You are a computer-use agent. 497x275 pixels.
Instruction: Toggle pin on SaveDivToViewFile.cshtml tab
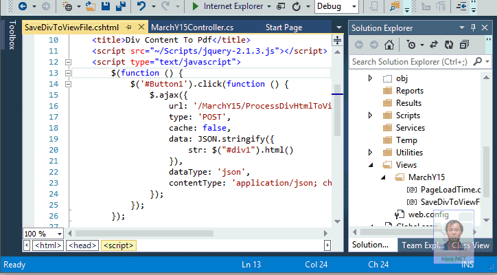click(x=128, y=27)
